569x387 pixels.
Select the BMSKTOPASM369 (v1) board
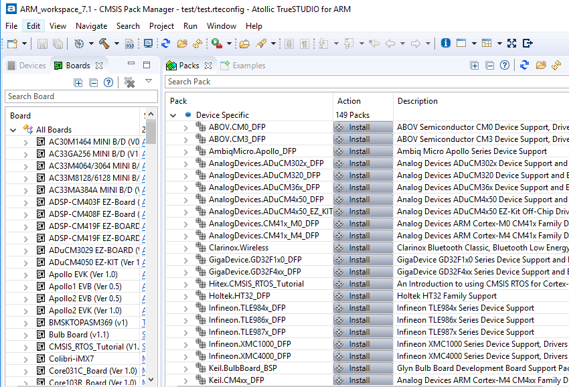[x=88, y=322]
